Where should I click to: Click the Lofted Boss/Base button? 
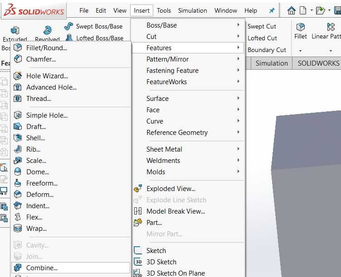[x=94, y=38]
